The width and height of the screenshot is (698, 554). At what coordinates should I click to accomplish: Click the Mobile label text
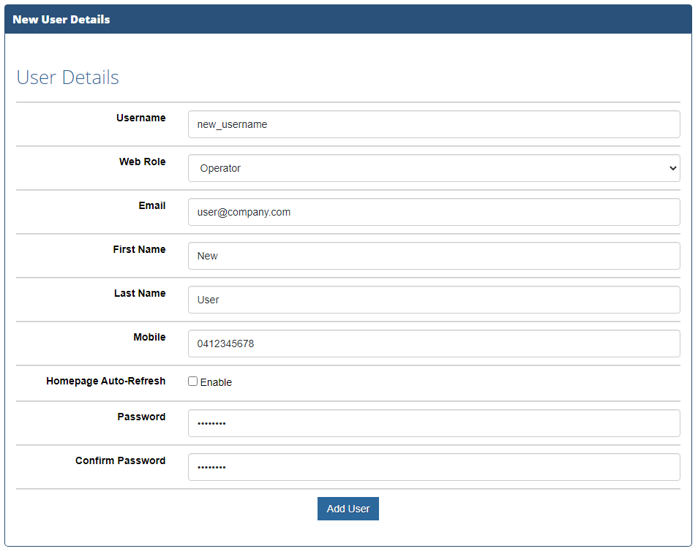tap(149, 337)
